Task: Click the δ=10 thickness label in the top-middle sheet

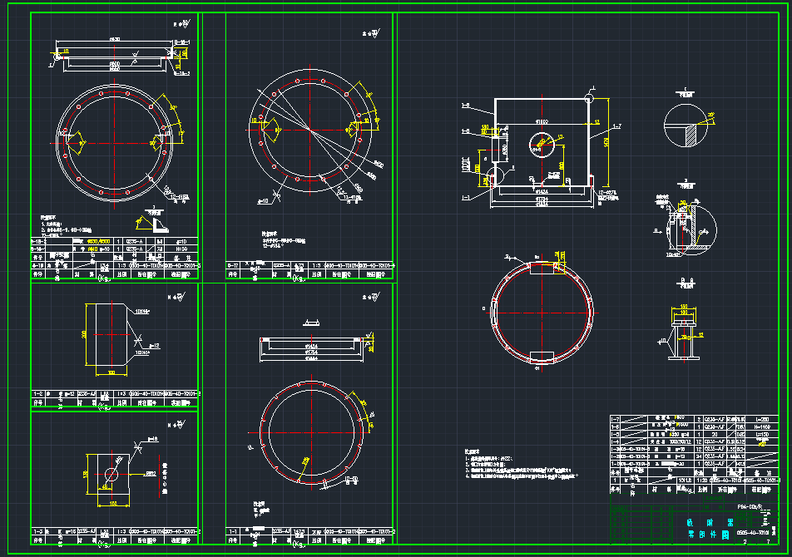Action: (x=263, y=201)
